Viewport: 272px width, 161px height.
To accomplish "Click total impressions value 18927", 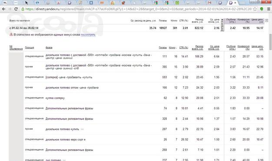I will pos(163,28).
